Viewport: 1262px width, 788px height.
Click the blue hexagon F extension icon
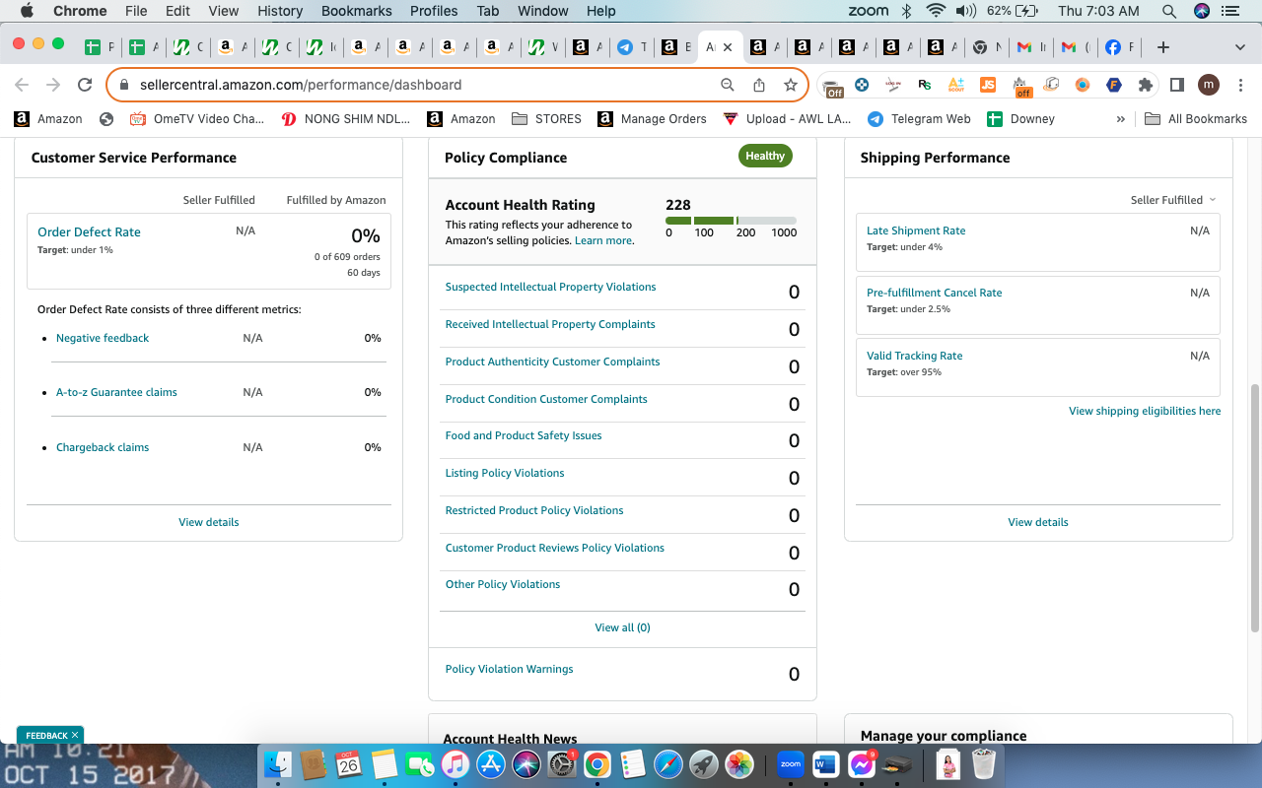click(1114, 85)
